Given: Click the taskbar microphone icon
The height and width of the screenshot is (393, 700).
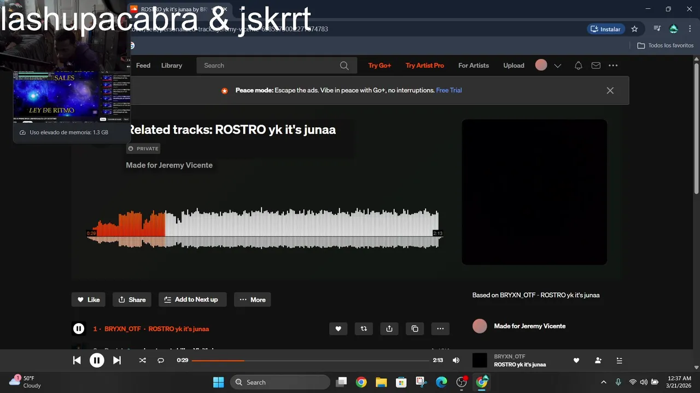Looking at the screenshot, I should click(619, 382).
